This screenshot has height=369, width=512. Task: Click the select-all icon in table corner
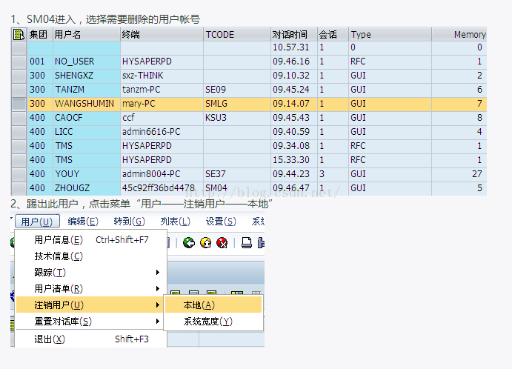click(x=19, y=34)
